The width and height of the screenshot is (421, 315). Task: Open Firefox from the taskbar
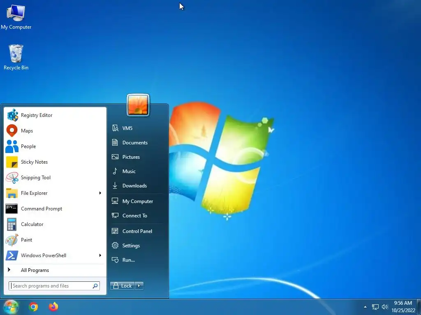click(53, 307)
